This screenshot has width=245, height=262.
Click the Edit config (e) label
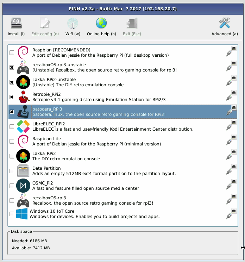[45, 34]
